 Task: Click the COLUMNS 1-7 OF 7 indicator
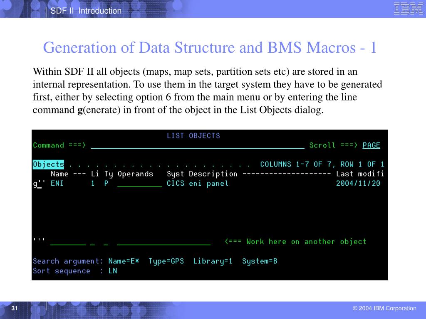(x=296, y=164)
